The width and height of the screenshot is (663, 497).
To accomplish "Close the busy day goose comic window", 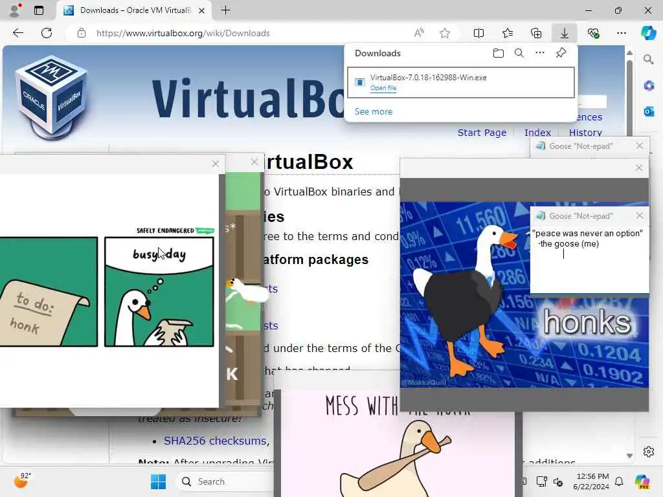I will [x=215, y=164].
